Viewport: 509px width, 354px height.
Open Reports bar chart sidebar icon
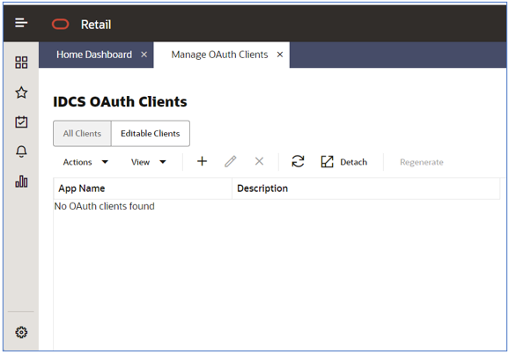(21, 181)
